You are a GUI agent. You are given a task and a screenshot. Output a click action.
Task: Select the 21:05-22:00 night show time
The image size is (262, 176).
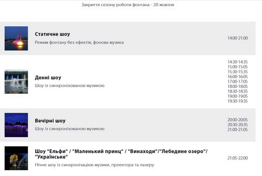pyautogui.click(x=237, y=158)
